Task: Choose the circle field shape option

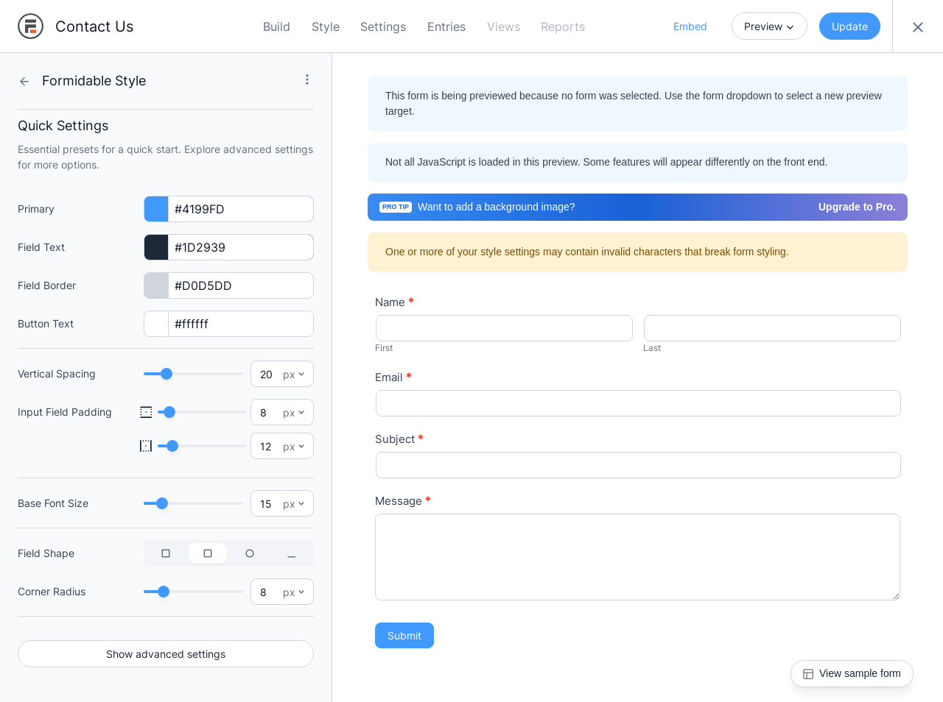Action: coord(250,553)
